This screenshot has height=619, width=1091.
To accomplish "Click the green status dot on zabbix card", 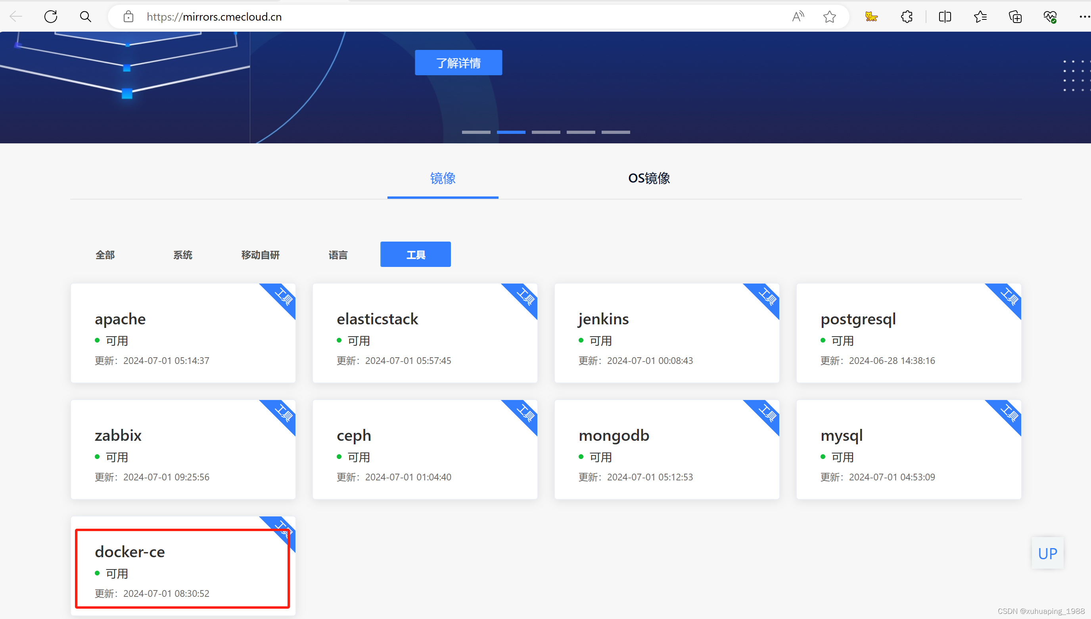I will pyautogui.click(x=98, y=457).
